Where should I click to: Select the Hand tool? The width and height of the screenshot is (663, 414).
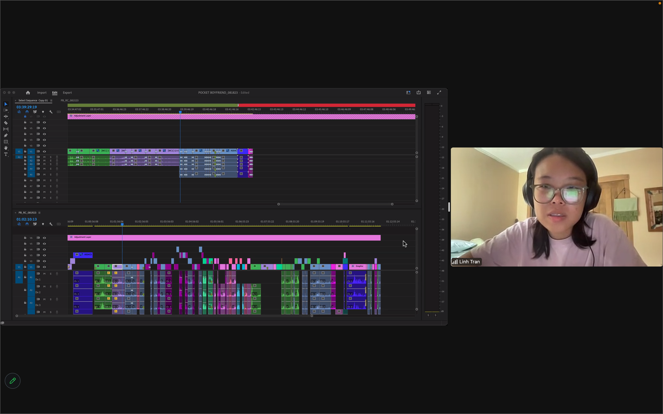(6, 148)
